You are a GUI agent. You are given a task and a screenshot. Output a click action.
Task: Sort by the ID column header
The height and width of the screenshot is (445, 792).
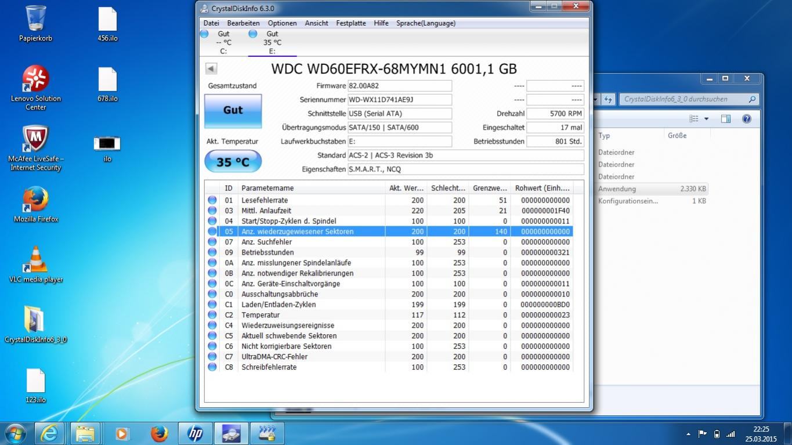point(229,188)
